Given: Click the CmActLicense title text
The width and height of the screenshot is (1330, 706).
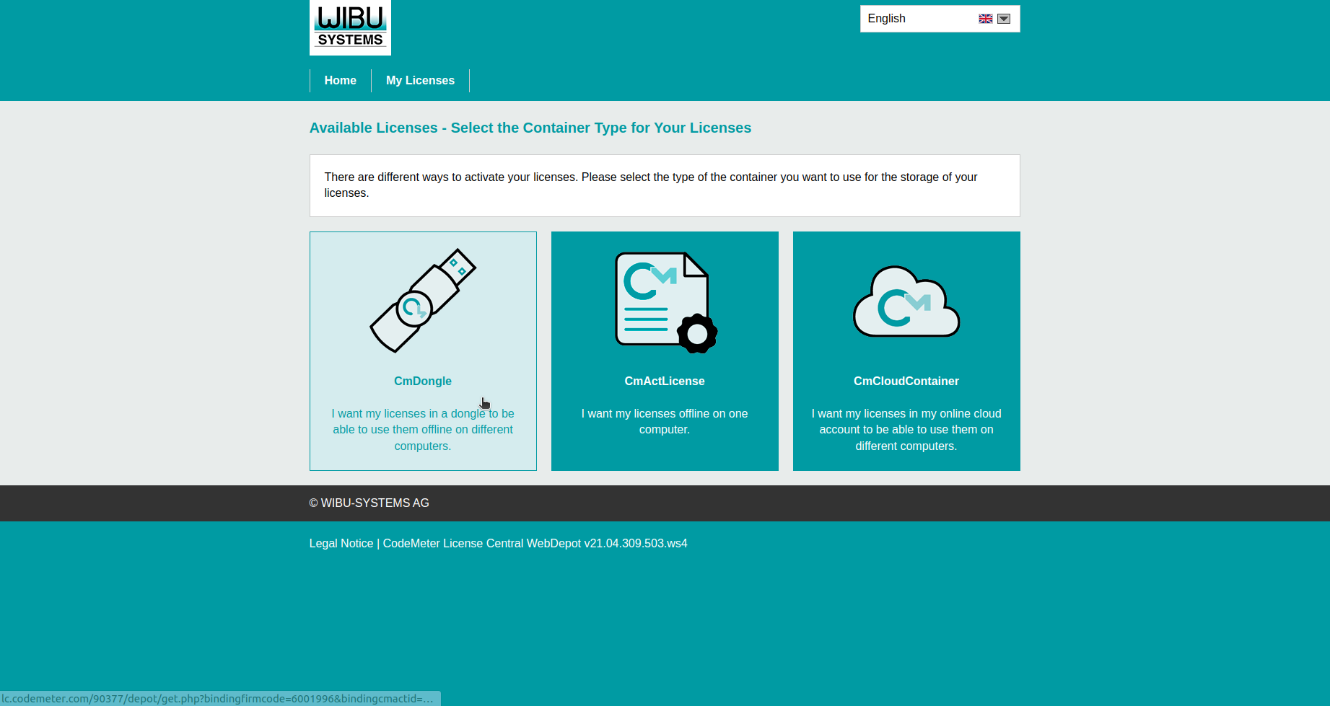Looking at the screenshot, I should 665,381.
